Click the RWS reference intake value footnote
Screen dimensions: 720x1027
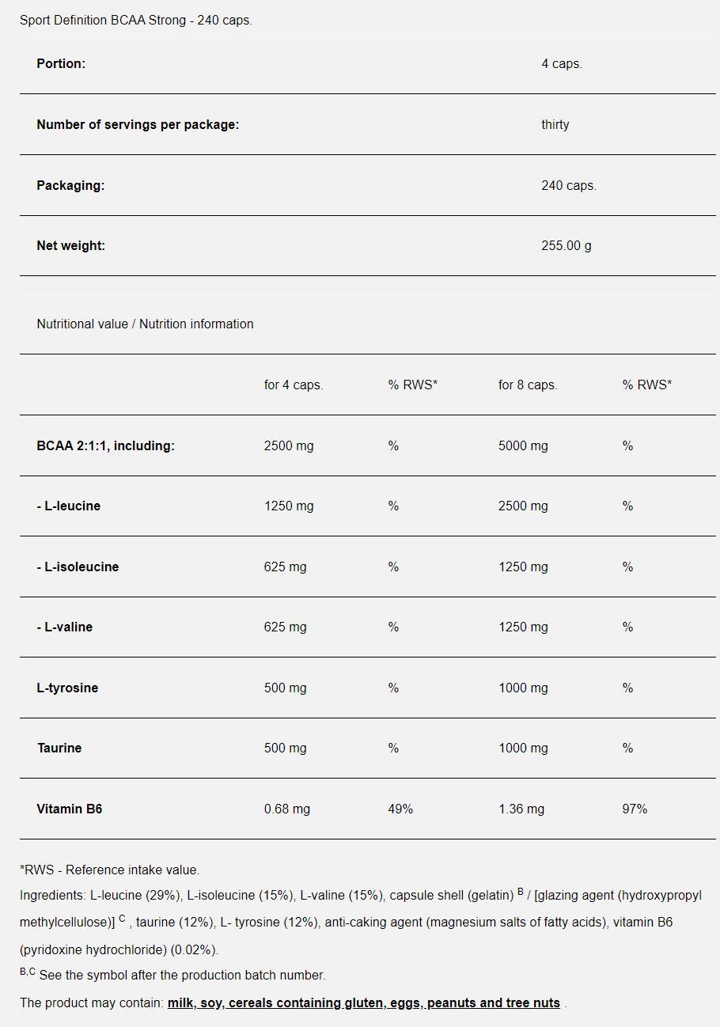click(109, 870)
